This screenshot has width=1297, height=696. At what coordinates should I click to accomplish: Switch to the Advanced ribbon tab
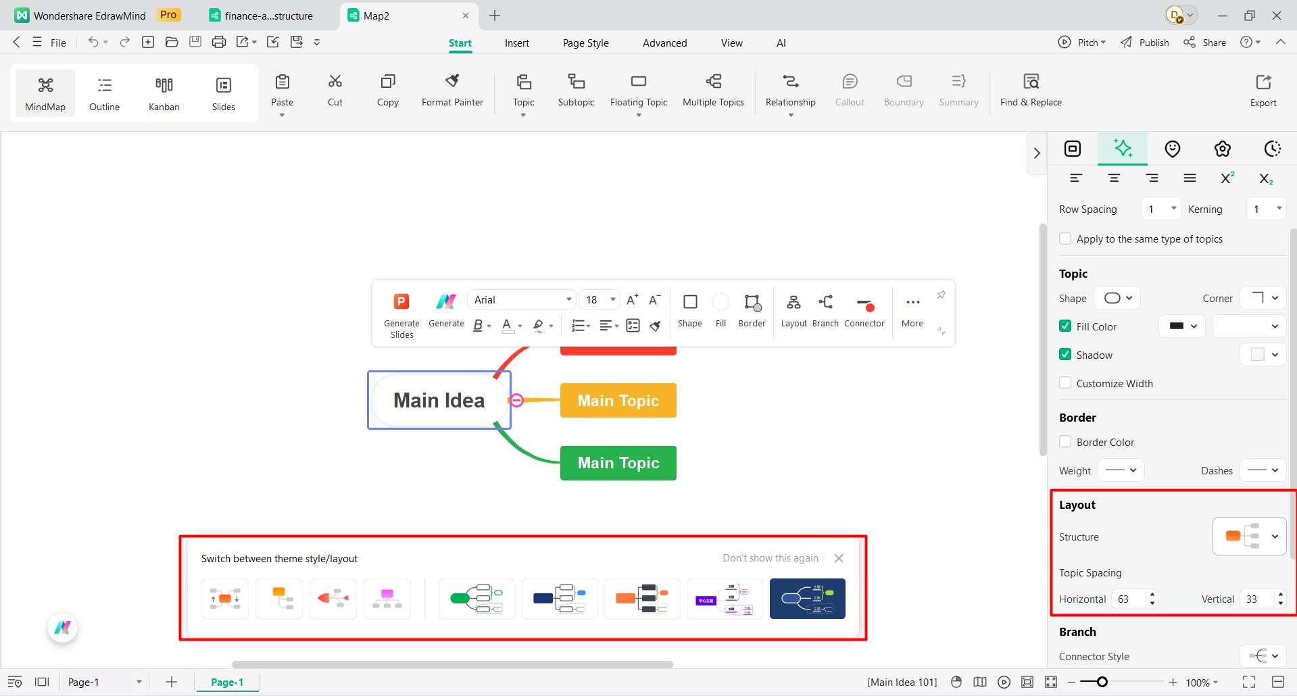[664, 43]
